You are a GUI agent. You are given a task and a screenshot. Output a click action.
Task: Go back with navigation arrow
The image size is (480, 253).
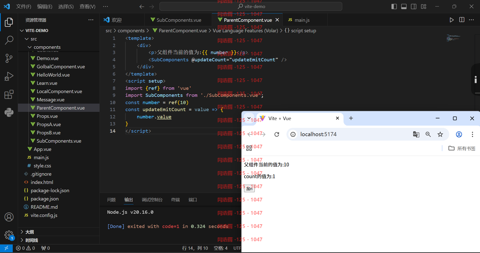point(142,7)
